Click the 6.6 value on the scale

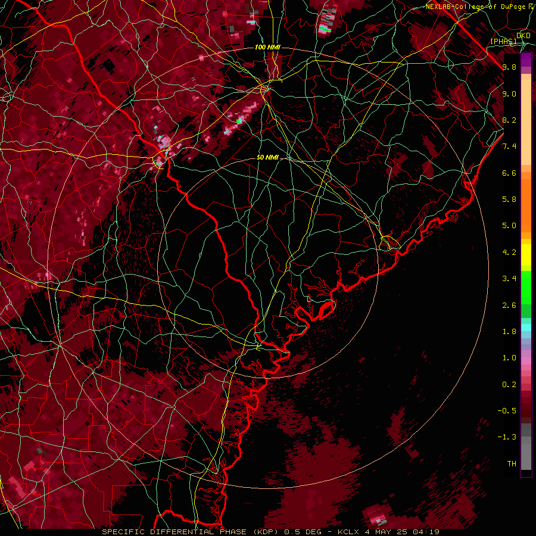(x=509, y=173)
